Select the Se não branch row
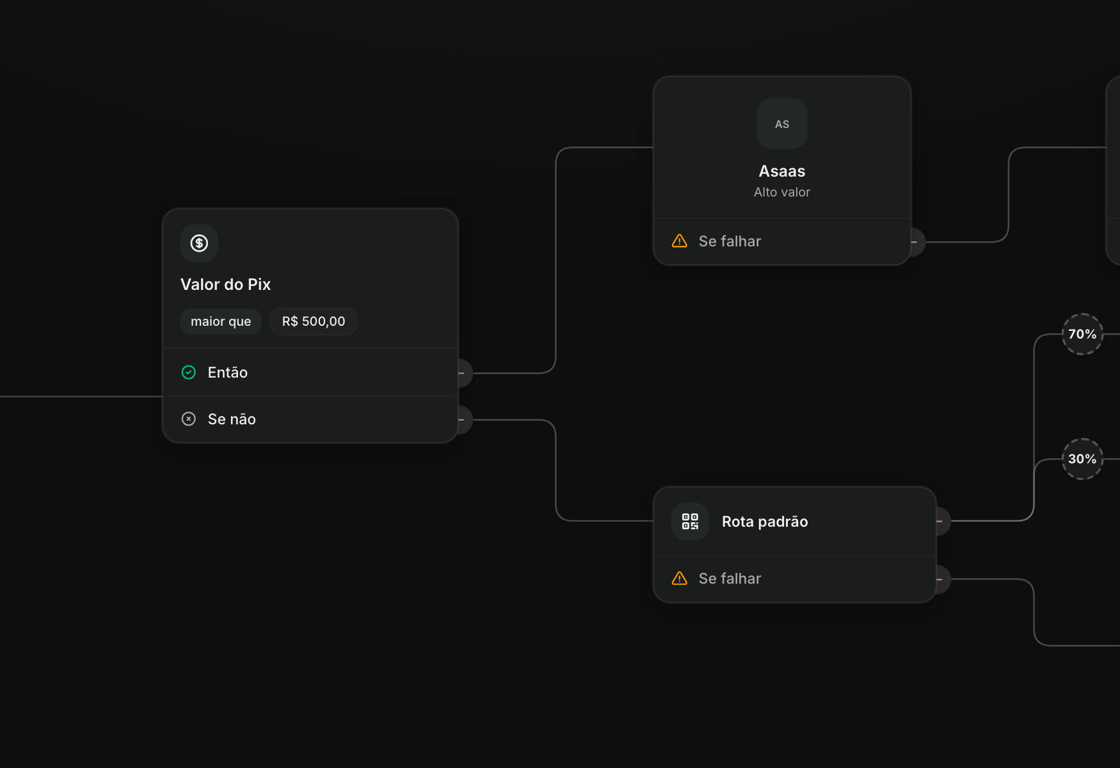 click(310, 419)
